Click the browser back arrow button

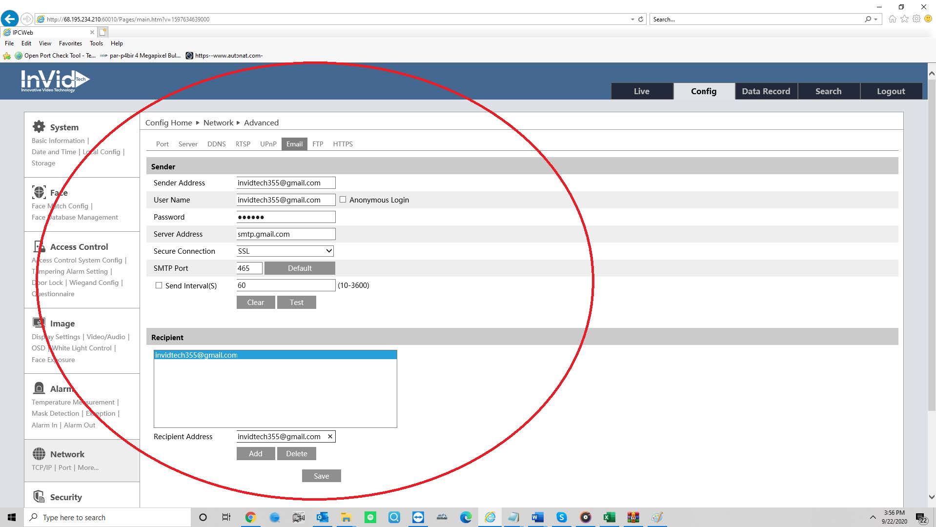click(x=10, y=19)
